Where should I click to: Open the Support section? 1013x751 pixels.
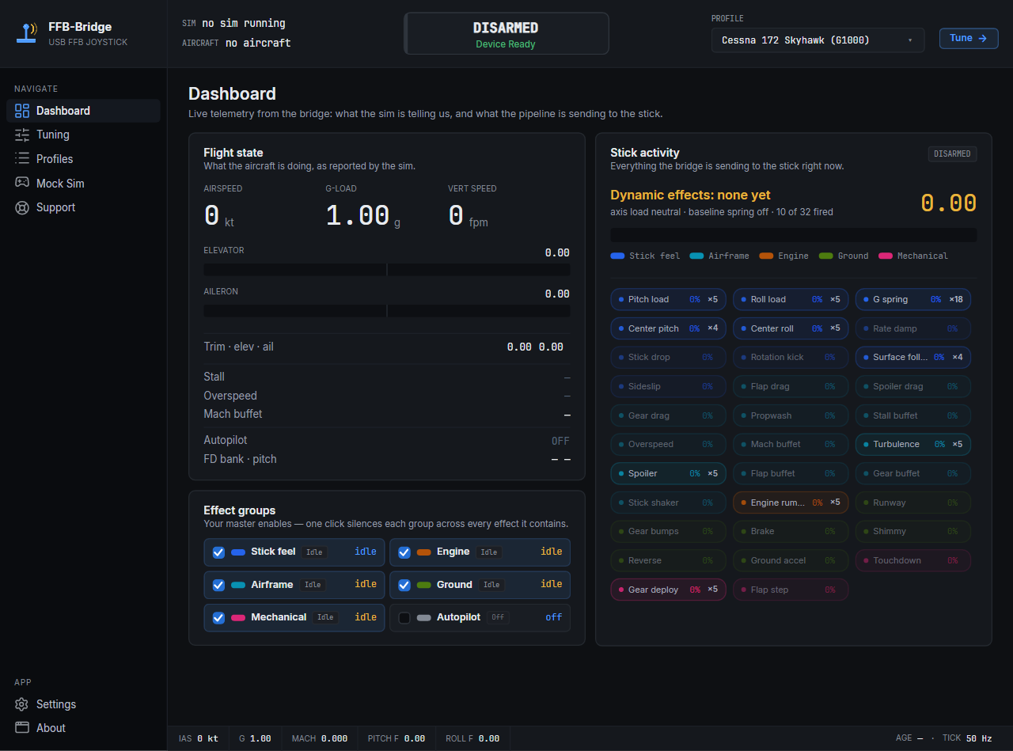tap(83, 207)
